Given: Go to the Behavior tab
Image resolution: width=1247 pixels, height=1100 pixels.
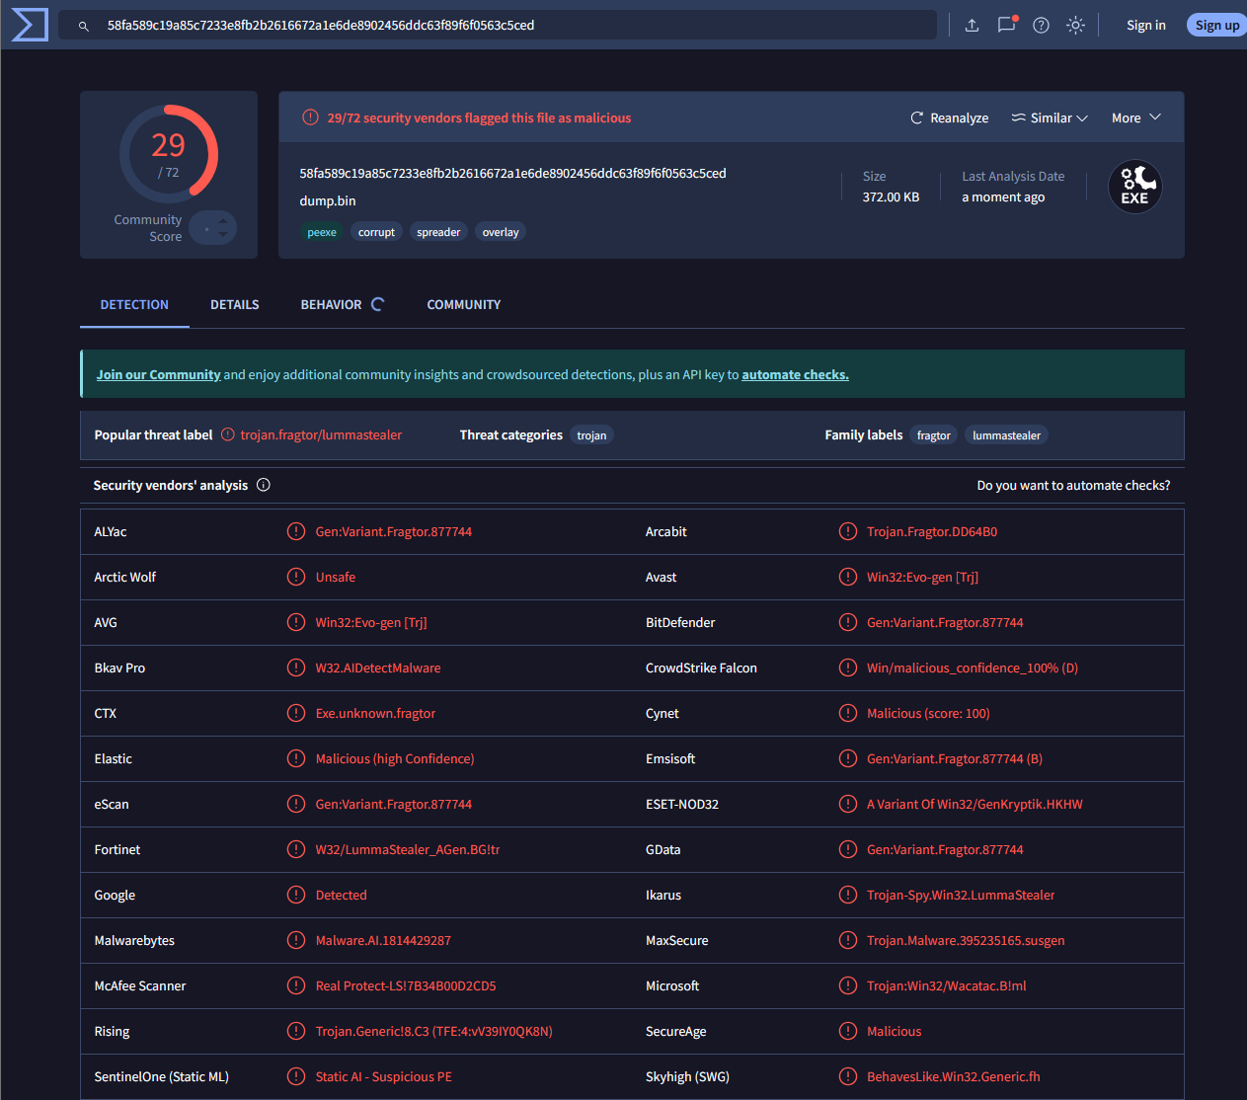Looking at the screenshot, I should [342, 305].
